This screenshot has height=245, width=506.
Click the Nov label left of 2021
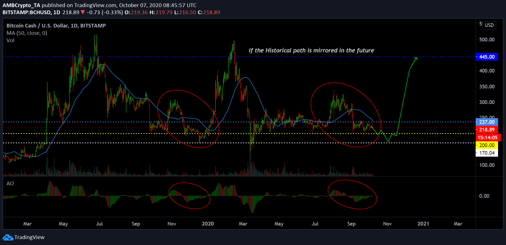pyautogui.click(x=387, y=224)
